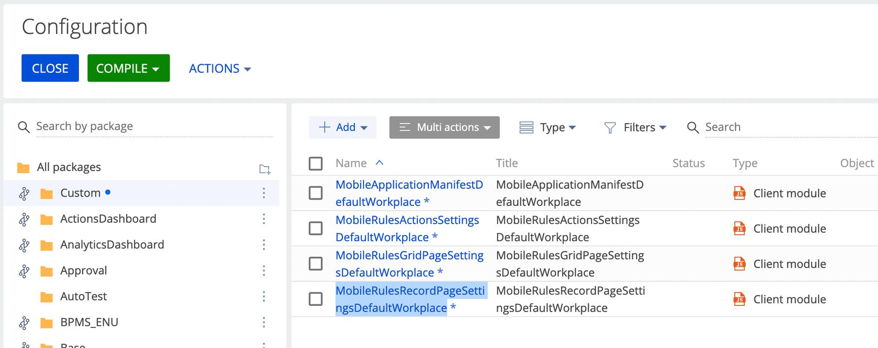Viewport: 878px width, 348px height.
Task: Click version control icon beside Custom package
Action: click(x=24, y=194)
